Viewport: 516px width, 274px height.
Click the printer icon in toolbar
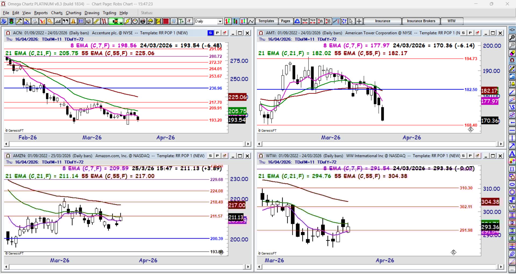[x=35, y=21]
